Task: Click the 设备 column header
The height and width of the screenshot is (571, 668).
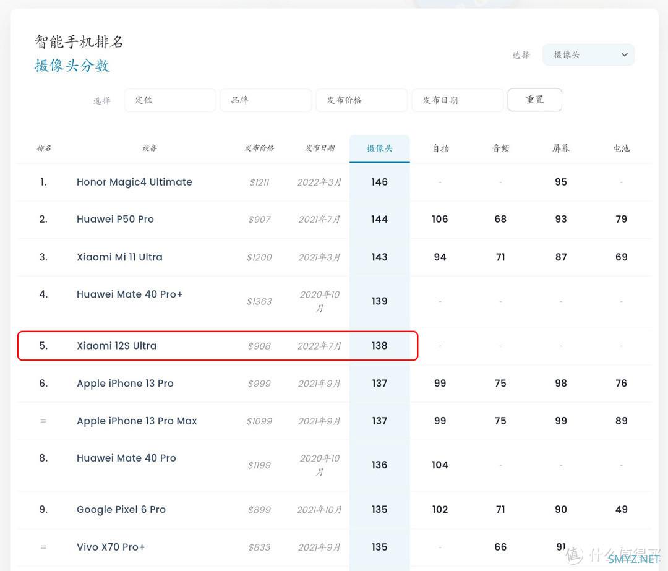Action: pos(150,148)
